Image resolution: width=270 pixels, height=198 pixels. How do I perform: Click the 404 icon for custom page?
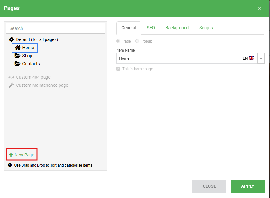[x=12, y=77]
